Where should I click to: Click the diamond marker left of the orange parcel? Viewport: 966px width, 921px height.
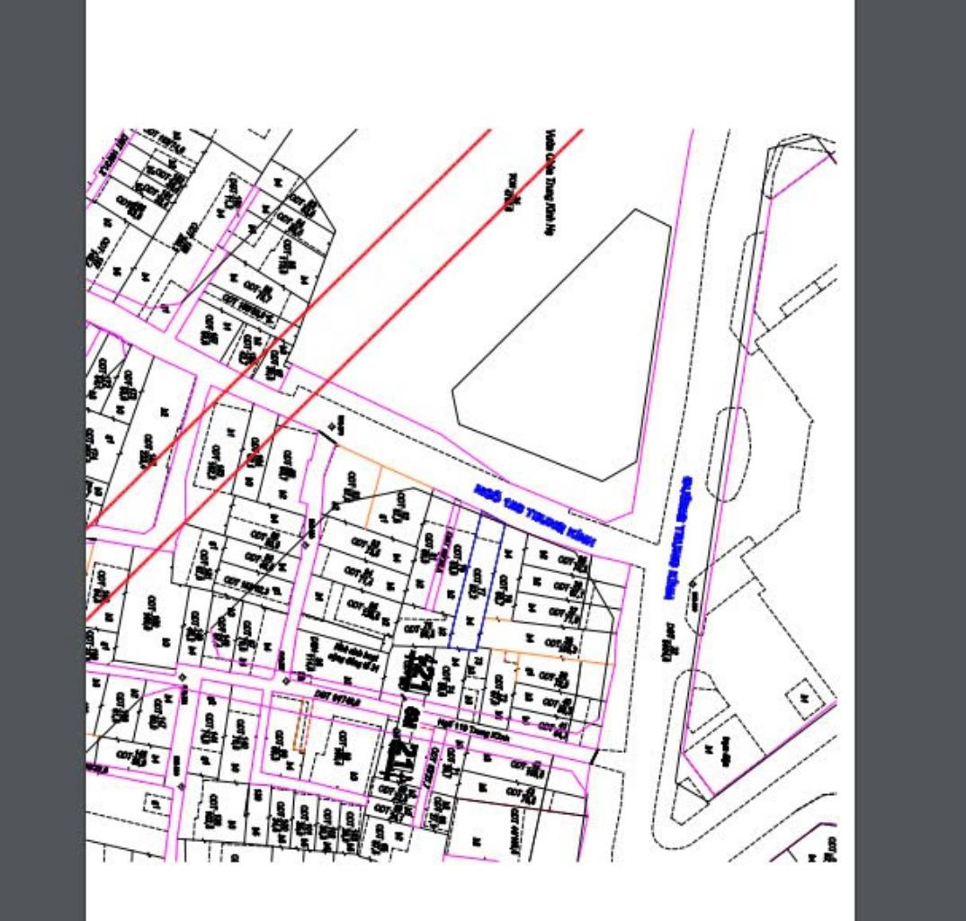(x=332, y=426)
